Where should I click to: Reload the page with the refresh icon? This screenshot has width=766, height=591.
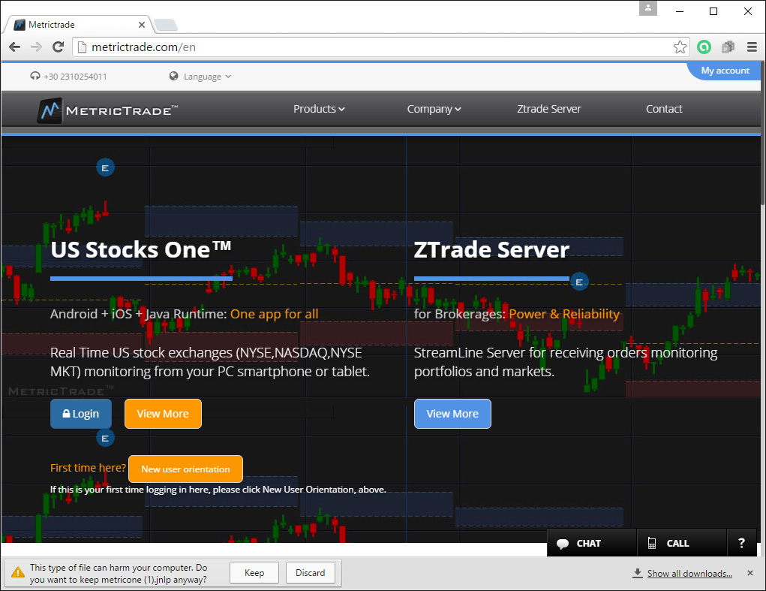(58, 47)
